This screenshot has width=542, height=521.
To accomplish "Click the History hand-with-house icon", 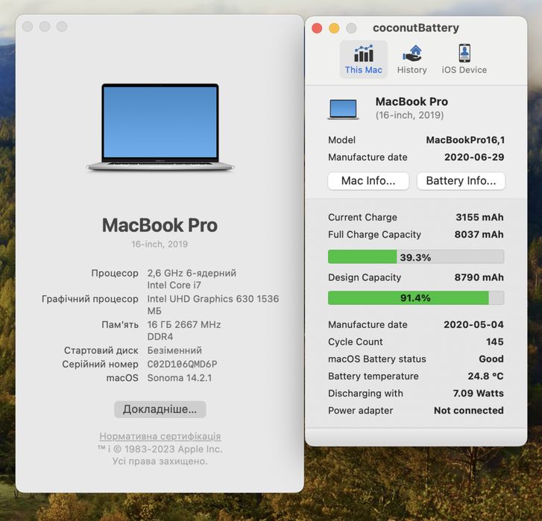I will tap(412, 53).
